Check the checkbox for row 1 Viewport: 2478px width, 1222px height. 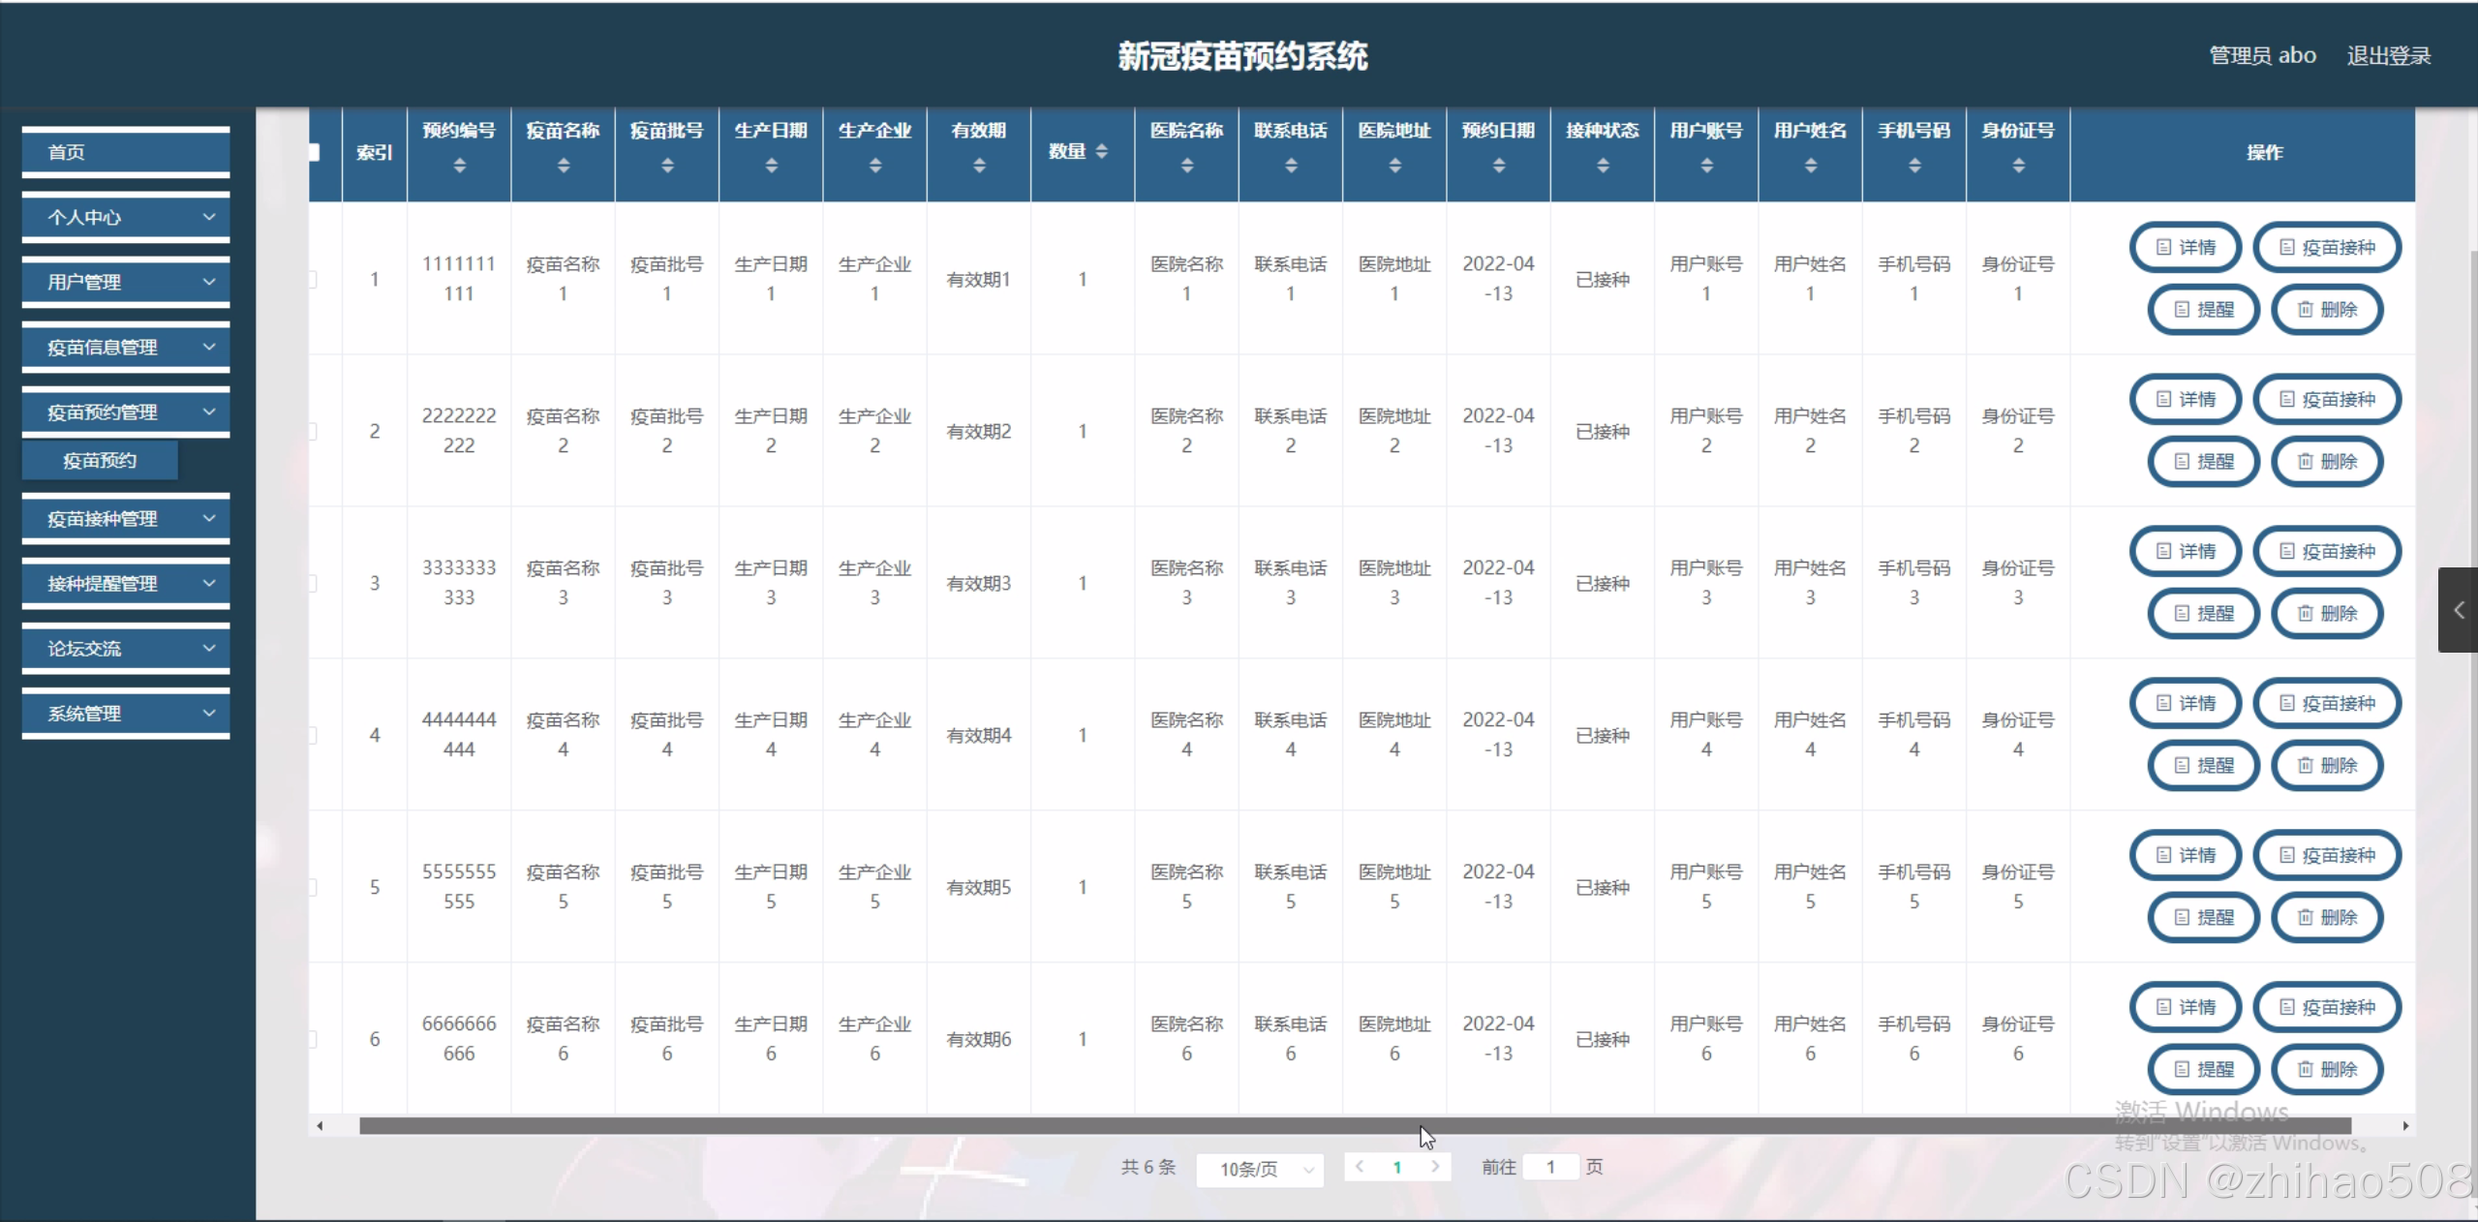click(313, 280)
